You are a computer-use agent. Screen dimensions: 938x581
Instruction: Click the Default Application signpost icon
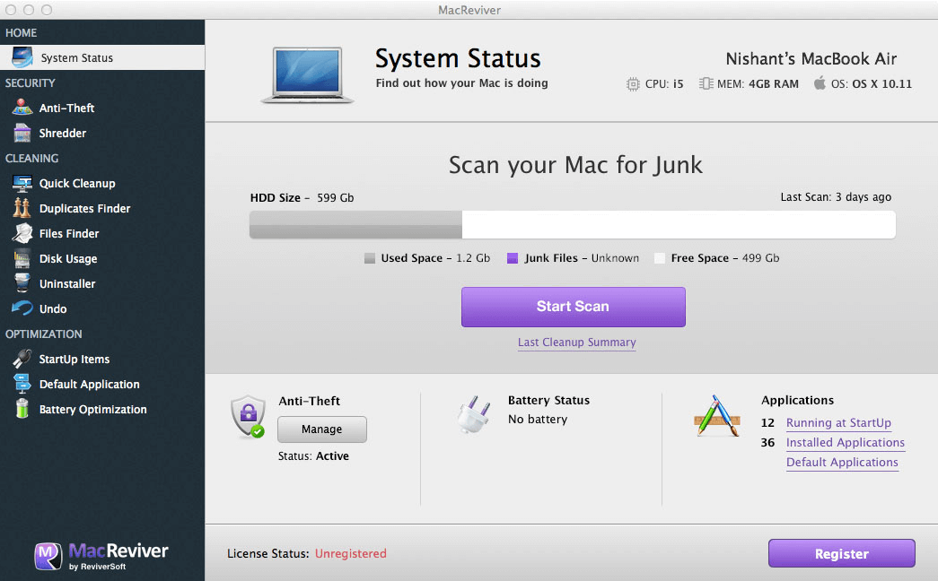22,384
